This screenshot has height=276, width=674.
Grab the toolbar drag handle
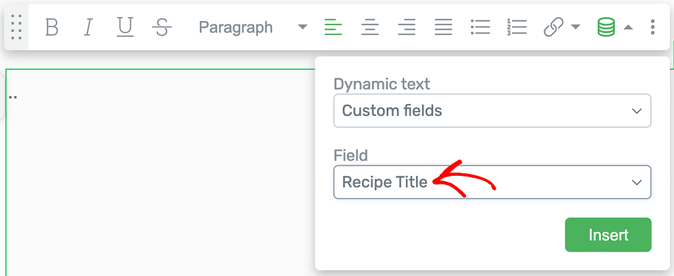point(16,27)
